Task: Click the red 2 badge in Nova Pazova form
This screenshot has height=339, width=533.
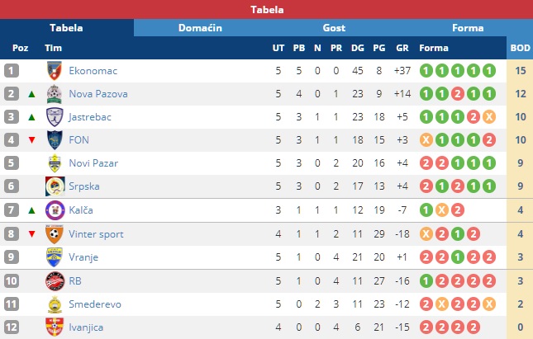Action: click(458, 94)
